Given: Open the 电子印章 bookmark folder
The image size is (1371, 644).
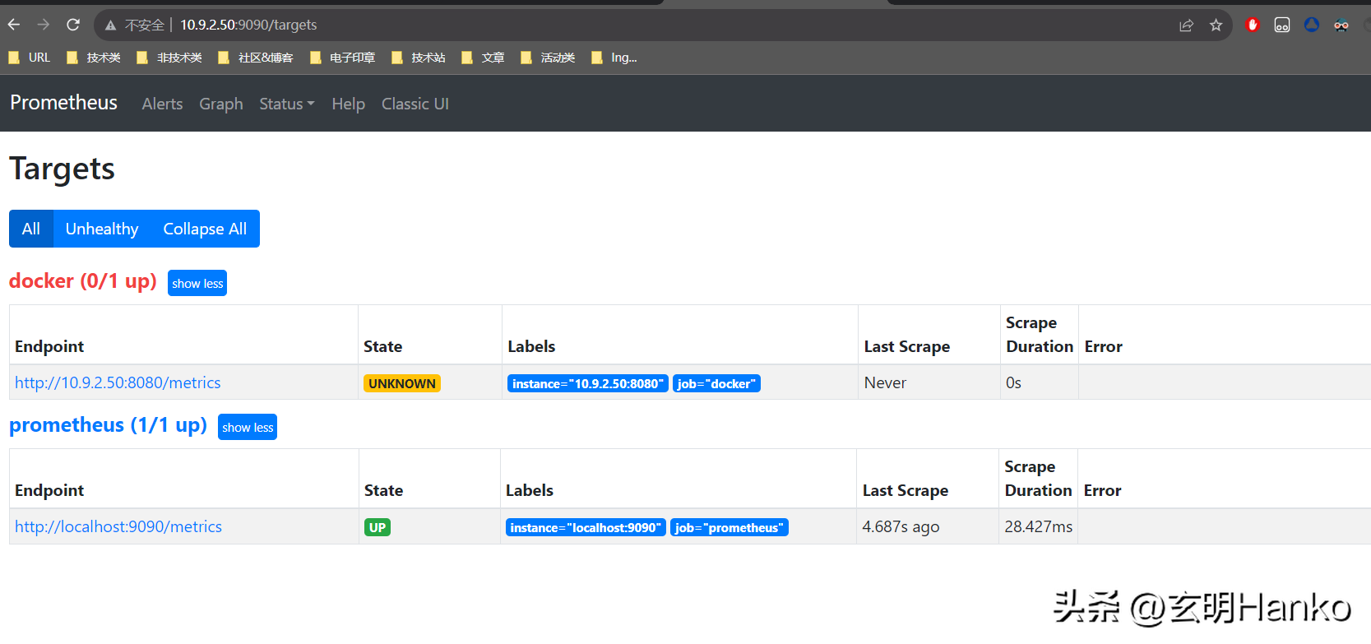Looking at the screenshot, I should [343, 58].
